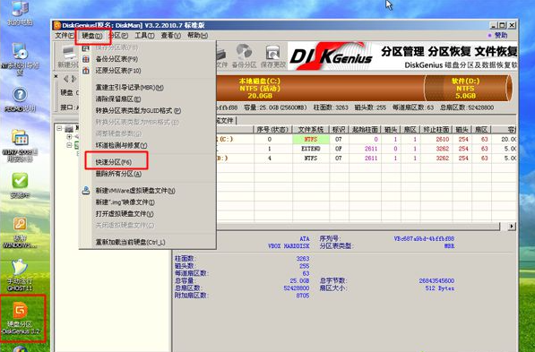Click the 赞助 link in the menu bar
This screenshot has height=352, width=535.
[497, 35]
